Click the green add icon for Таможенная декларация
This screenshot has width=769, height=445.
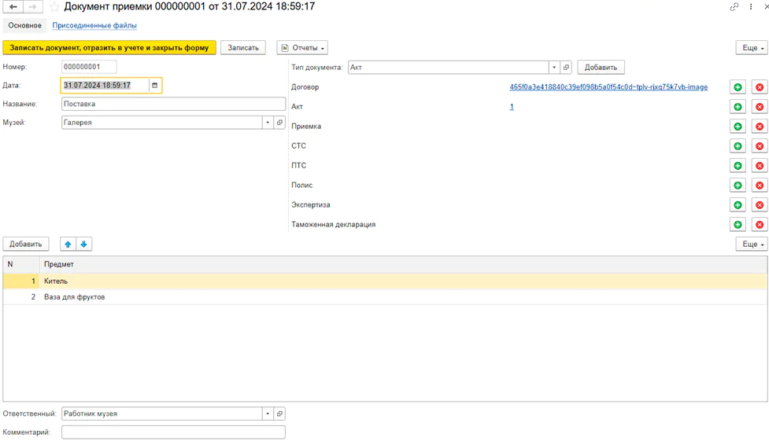click(x=738, y=225)
